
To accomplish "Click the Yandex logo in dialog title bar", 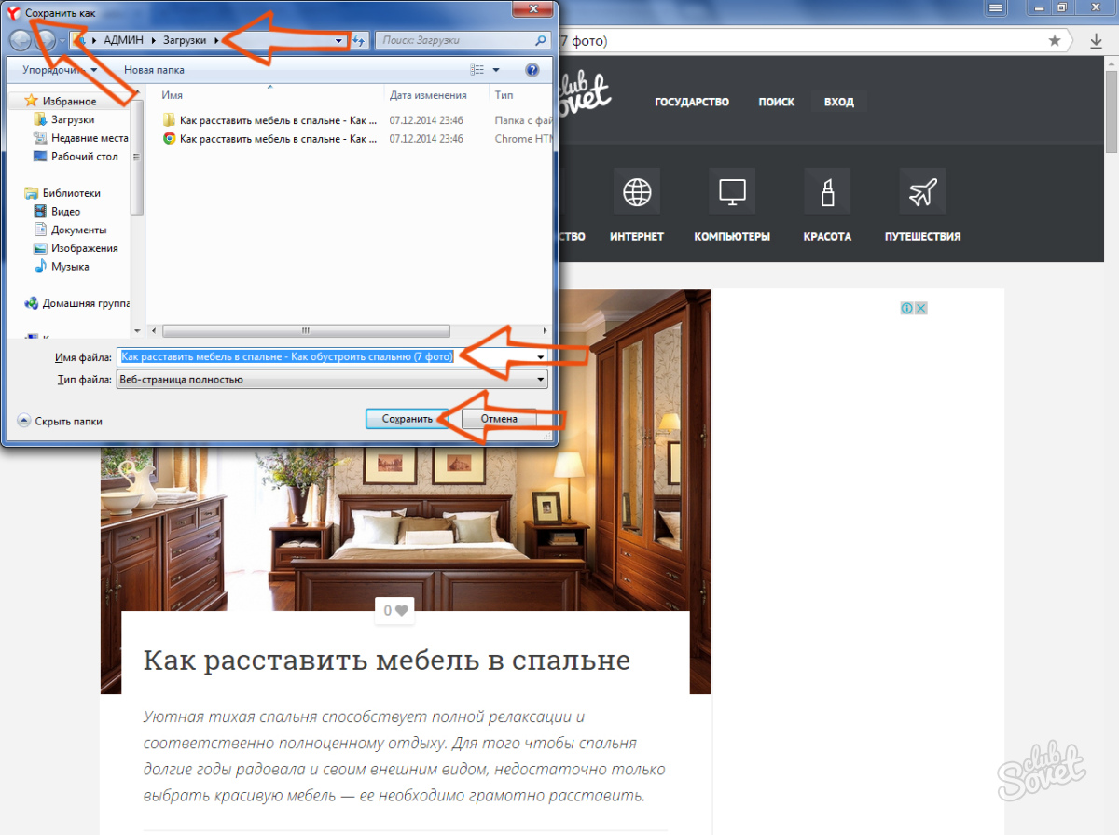I will pos(14,13).
